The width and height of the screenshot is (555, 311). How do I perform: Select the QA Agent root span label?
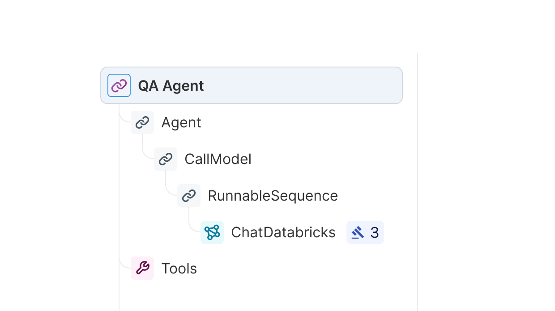tap(171, 86)
